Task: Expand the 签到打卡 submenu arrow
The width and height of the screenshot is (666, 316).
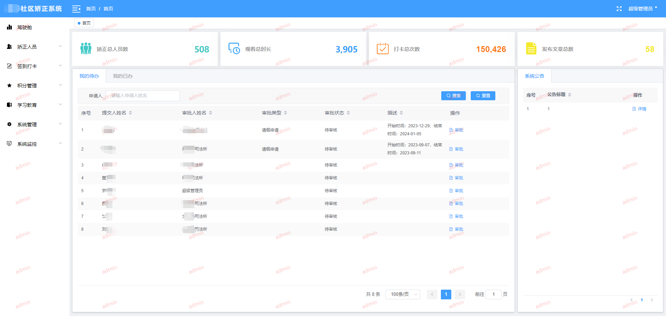Action: 60,66
